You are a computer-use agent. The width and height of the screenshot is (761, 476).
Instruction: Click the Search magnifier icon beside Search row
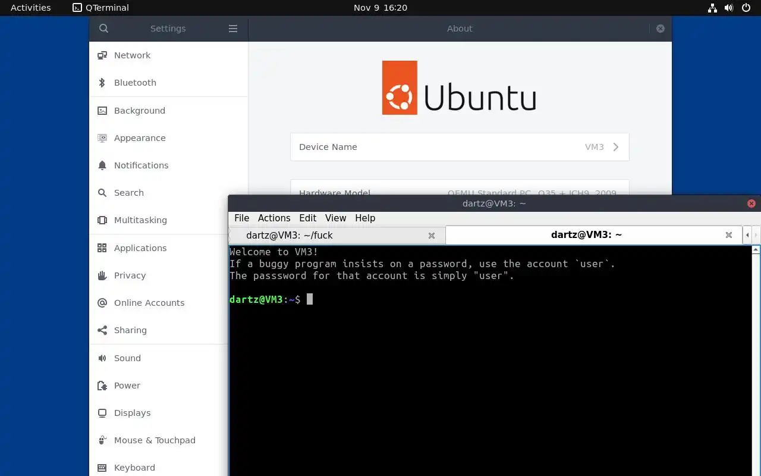pos(102,193)
